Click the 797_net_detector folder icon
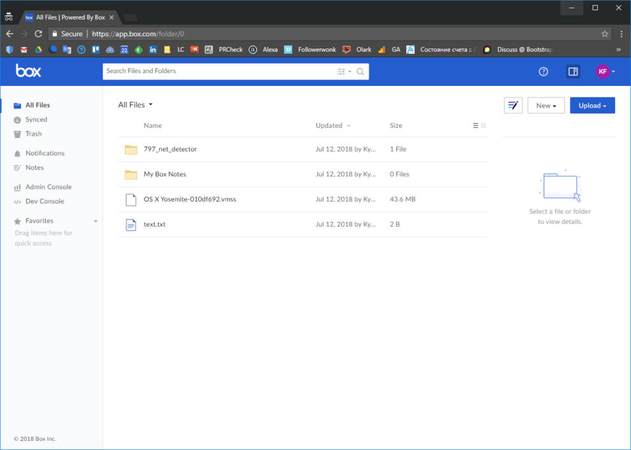Image resolution: width=631 pixels, height=450 pixels. 131,148
